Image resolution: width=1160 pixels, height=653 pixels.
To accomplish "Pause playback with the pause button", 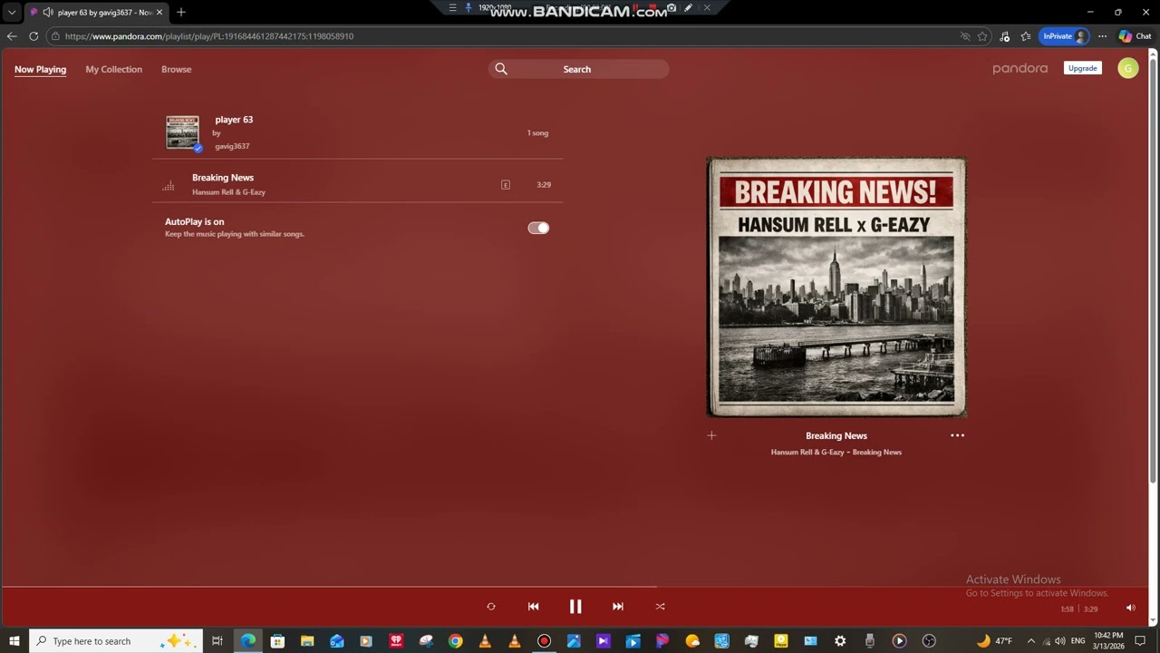I will (575, 607).
